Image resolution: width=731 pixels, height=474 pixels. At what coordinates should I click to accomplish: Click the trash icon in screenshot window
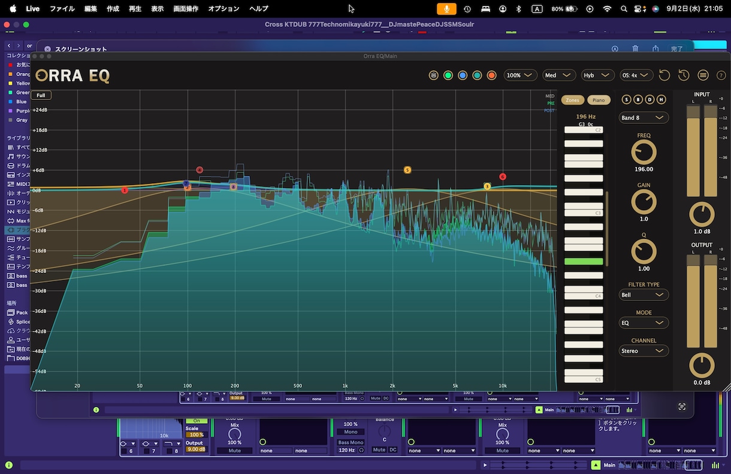(x=635, y=49)
